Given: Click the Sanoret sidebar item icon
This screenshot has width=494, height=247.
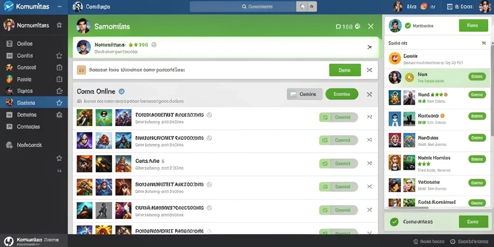Looking at the screenshot, I should pyautogui.click(x=10, y=67).
